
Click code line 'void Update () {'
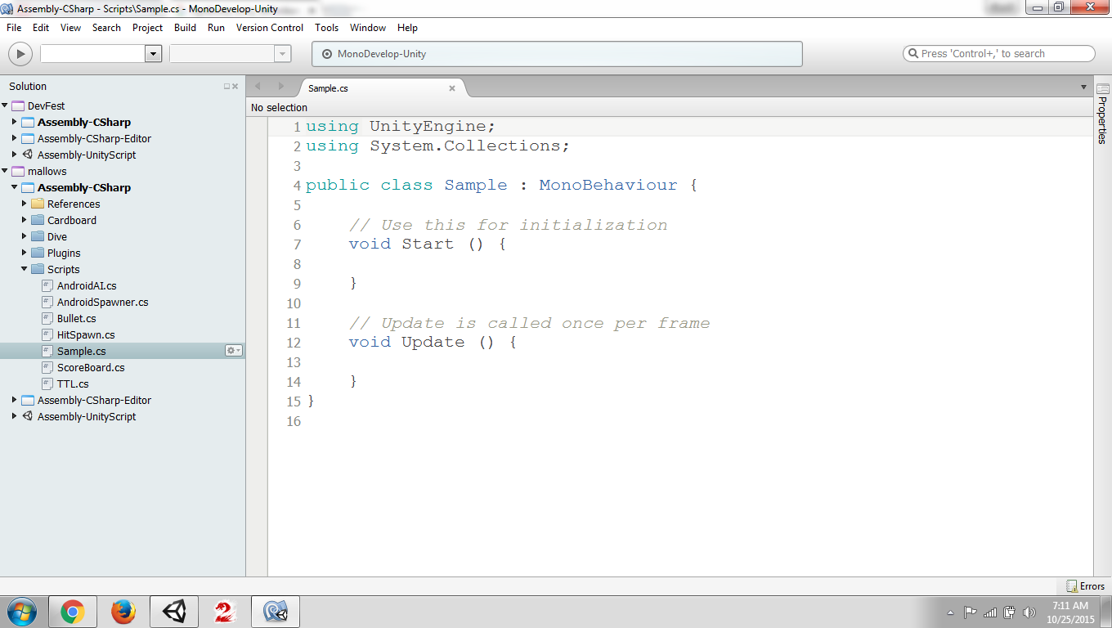(433, 342)
